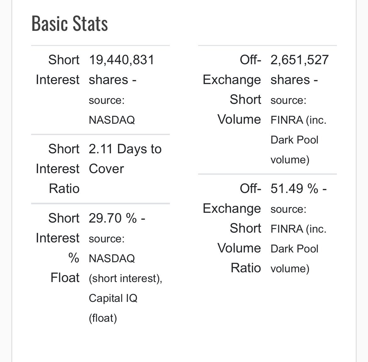Screen dimensions: 368x362
Task: Click the word Float in the left column
Action: tap(65, 278)
